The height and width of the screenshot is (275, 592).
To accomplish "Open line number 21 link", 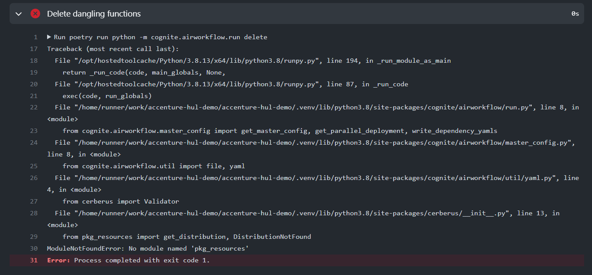I will pyautogui.click(x=34, y=96).
